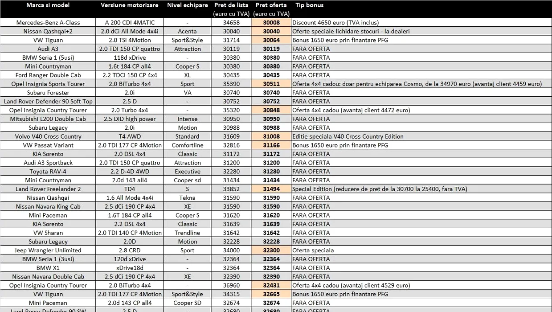The image size is (552, 312).
Task: Select the Land Rover Defender 90 Soft Top cell
Action: coord(48,102)
